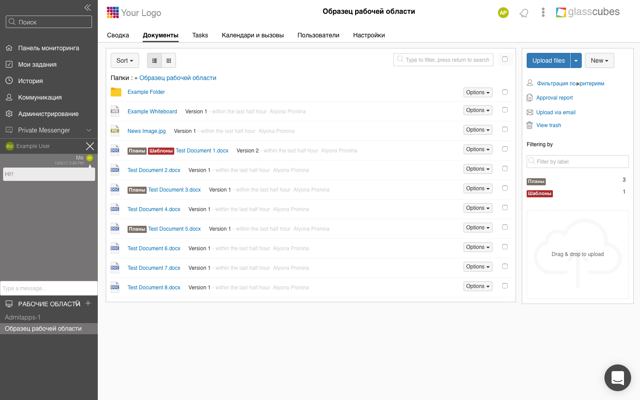This screenshot has height=400, width=640.
Task: Open Options for Example Folder
Action: tap(478, 92)
